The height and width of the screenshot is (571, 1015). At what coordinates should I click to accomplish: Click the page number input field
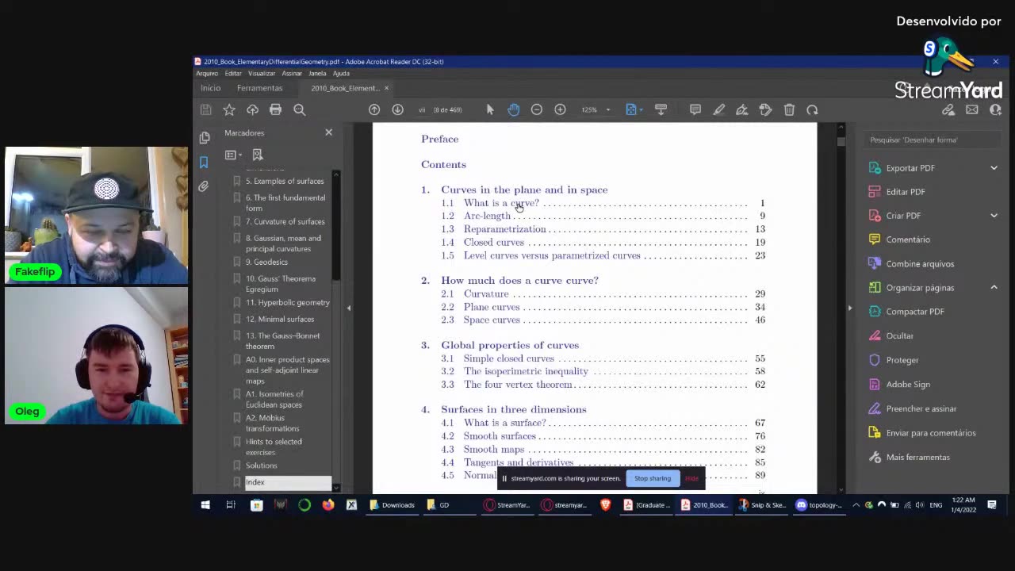(x=423, y=110)
